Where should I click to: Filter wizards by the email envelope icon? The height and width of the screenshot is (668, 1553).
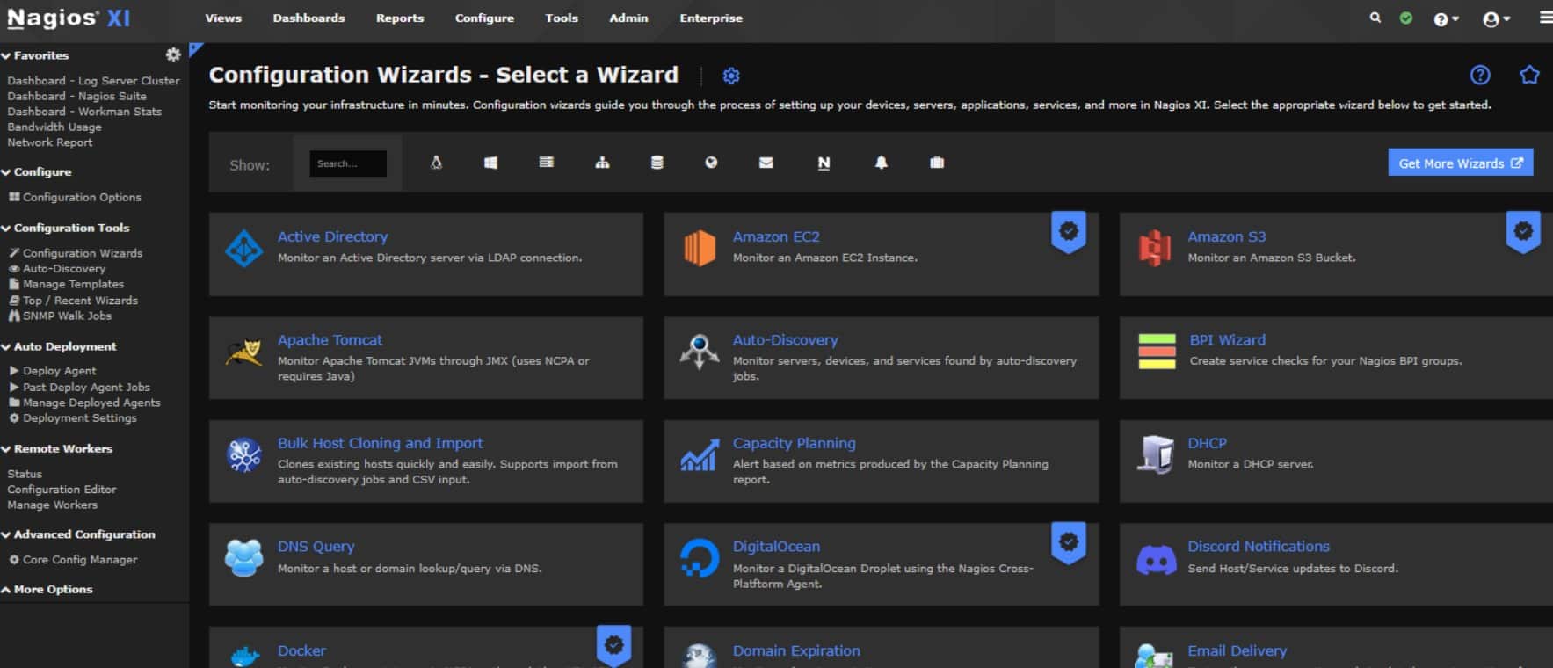point(766,163)
